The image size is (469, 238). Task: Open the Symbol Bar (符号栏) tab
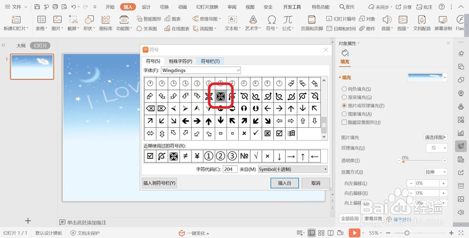pos(210,61)
